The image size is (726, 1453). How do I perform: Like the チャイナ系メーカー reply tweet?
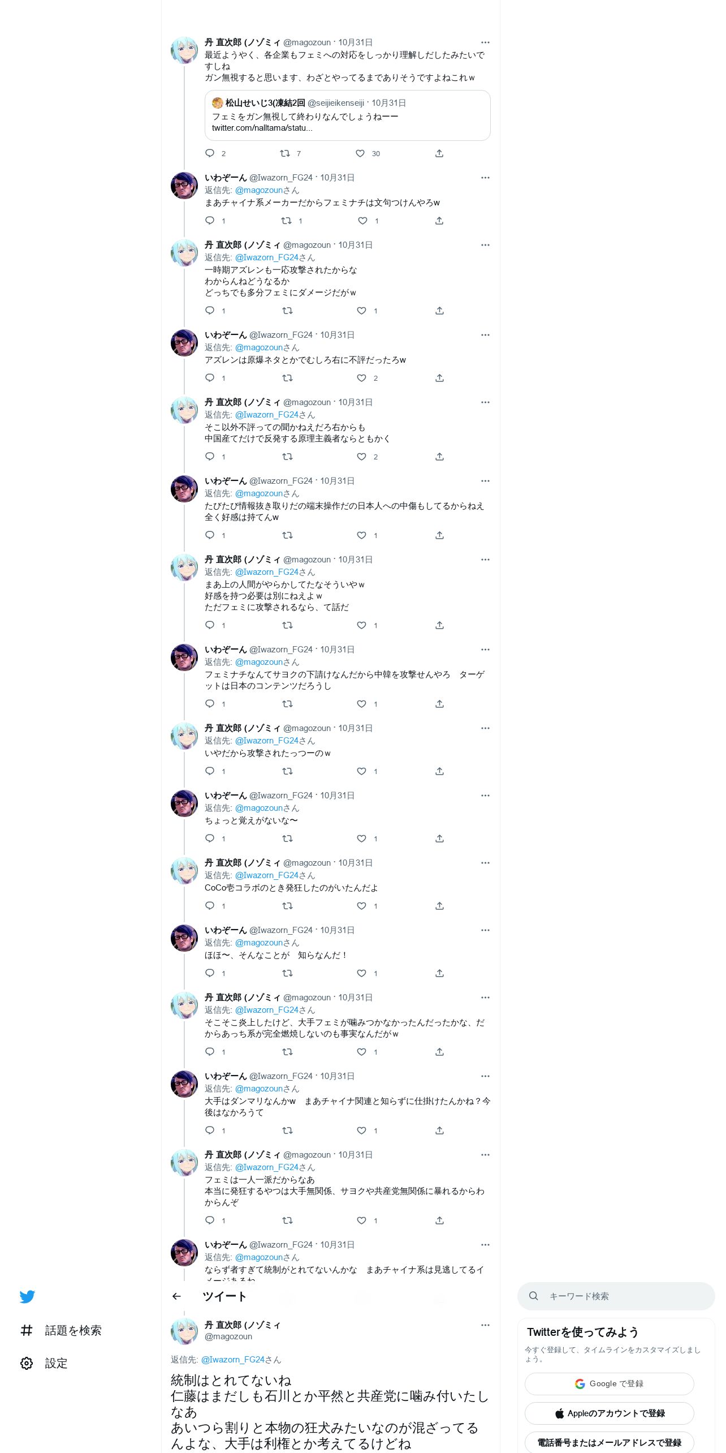click(362, 221)
